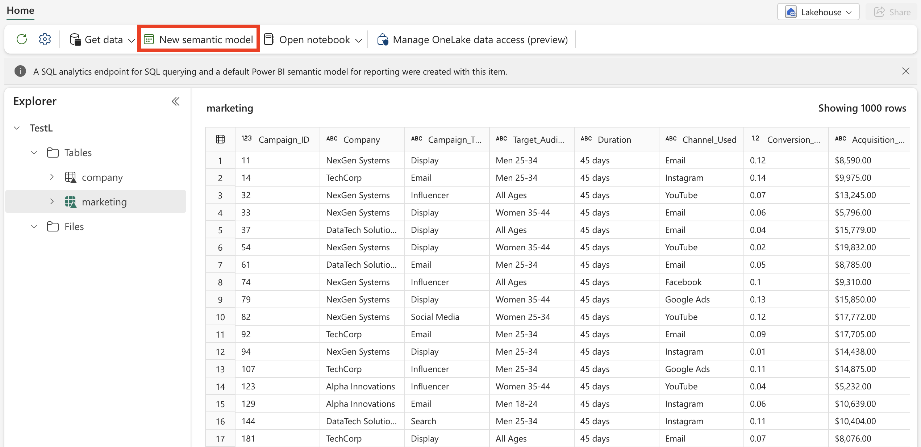The height and width of the screenshot is (447, 921).
Task: Dismiss the SQL analytics endpoint banner
Action: (905, 71)
